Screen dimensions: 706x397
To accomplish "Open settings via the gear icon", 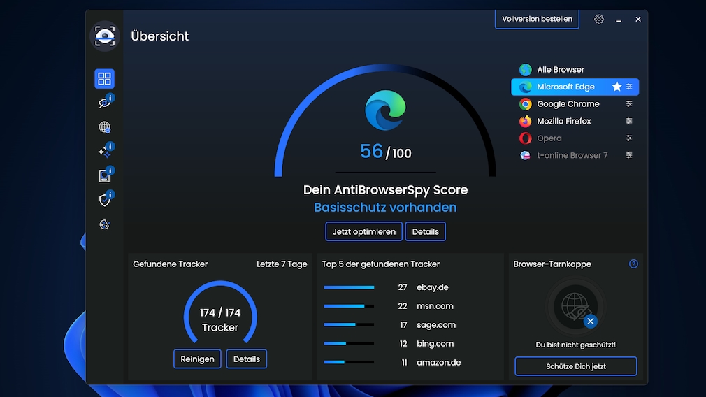I will coord(599,20).
